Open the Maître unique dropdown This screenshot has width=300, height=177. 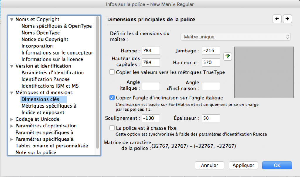(236, 37)
